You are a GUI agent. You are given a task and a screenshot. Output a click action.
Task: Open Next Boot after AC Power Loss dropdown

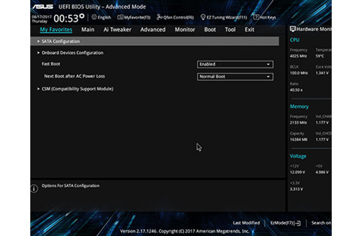click(x=235, y=77)
